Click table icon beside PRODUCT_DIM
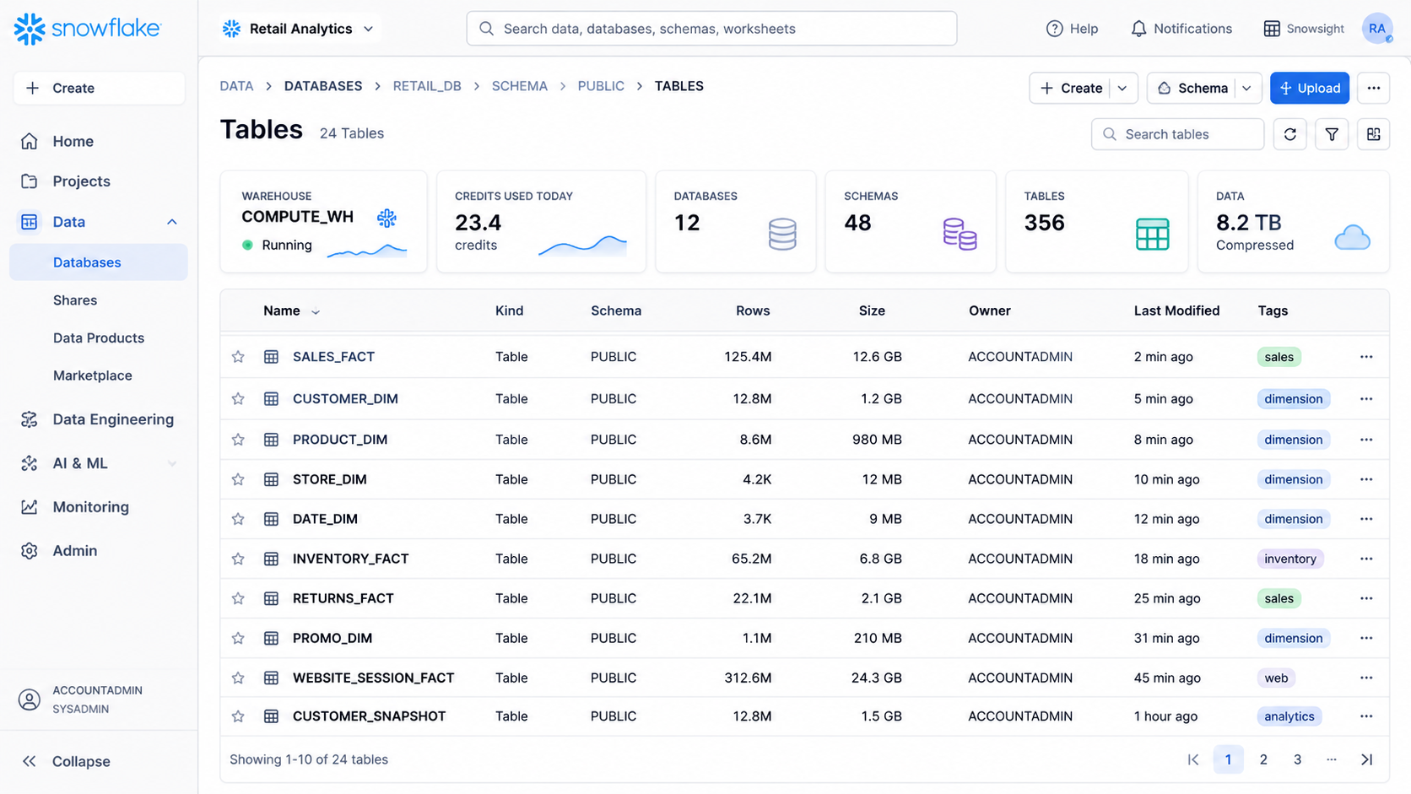The width and height of the screenshot is (1411, 794). 271,440
